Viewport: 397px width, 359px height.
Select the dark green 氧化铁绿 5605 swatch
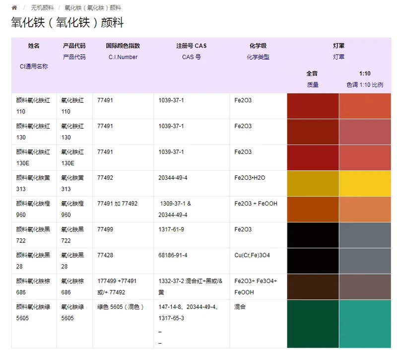coord(313,324)
